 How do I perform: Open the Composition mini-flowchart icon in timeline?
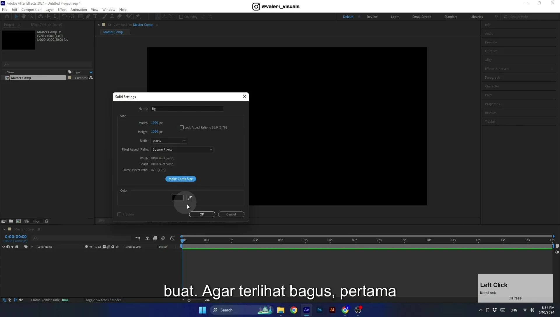pos(138,238)
